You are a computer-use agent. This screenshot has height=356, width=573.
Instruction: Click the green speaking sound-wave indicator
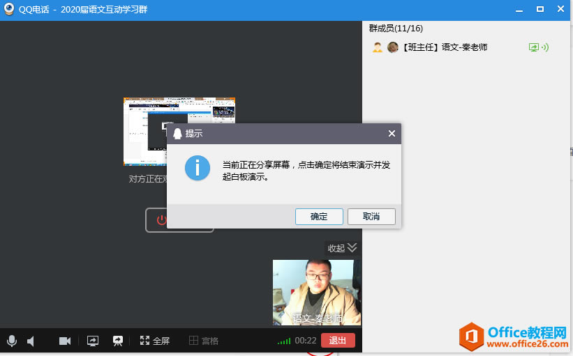click(546, 47)
